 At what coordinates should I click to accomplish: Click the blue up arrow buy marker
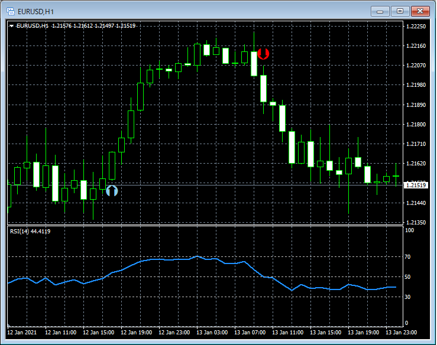112,191
